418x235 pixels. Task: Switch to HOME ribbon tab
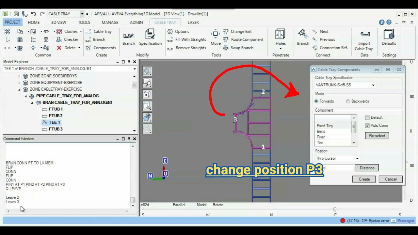click(34, 22)
